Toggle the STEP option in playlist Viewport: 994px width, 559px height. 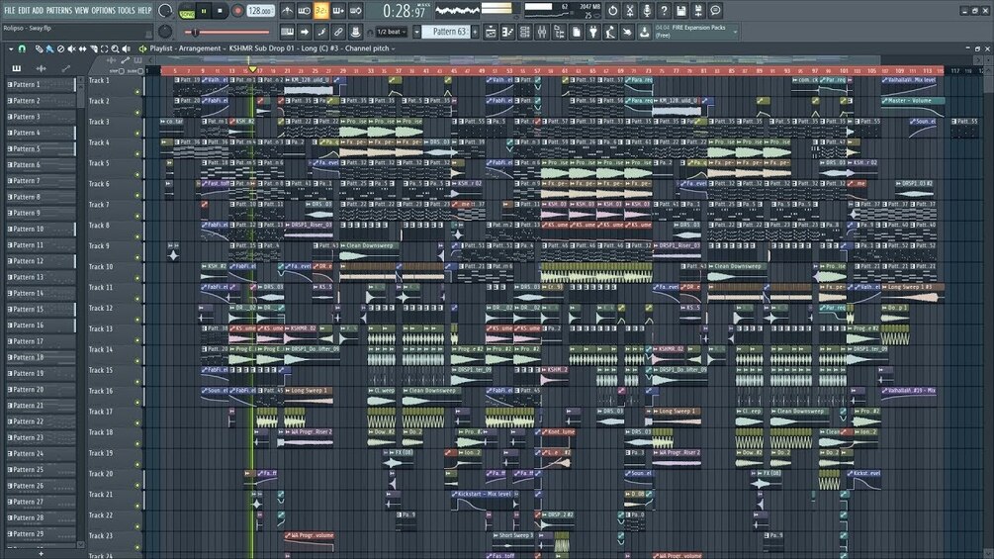point(118,71)
